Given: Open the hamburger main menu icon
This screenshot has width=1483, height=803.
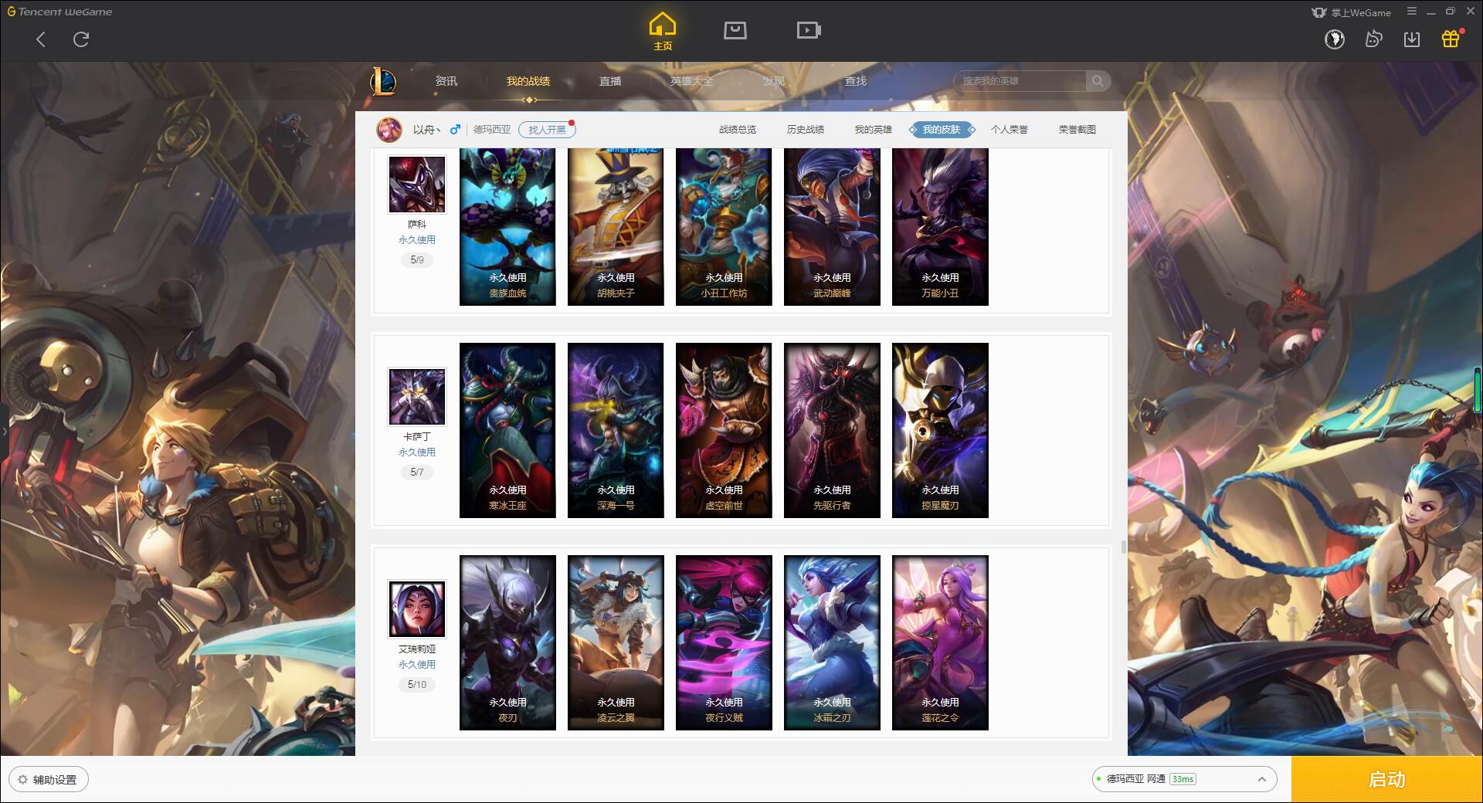Looking at the screenshot, I should [1412, 12].
